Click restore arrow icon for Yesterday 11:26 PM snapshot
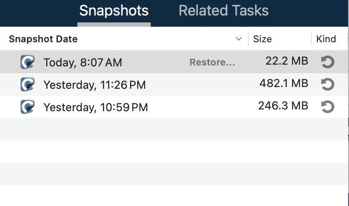 pos(328,84)
